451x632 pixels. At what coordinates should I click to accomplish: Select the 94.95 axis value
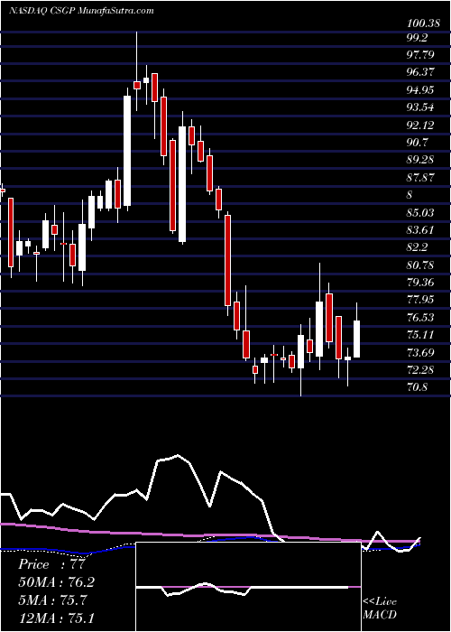[x=420, y=89]
